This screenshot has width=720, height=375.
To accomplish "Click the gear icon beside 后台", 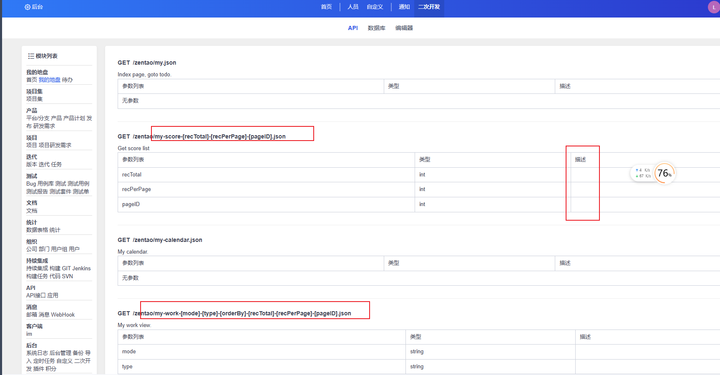I will click(x=28, y=7).
